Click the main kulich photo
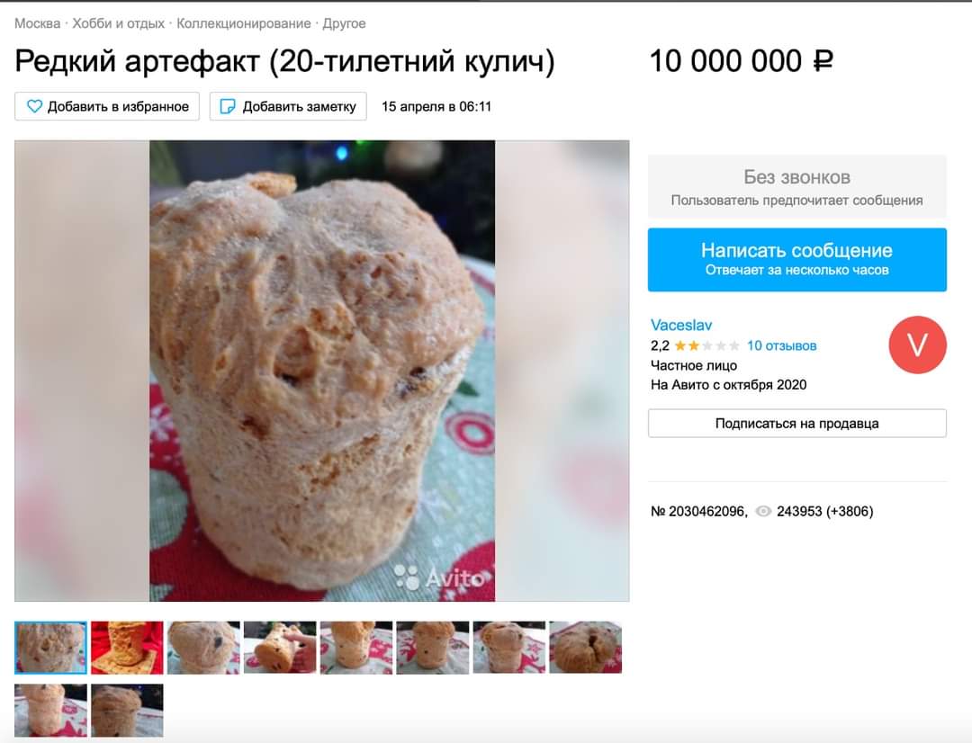Screen dimensions: 972x743 pyautogui.click(x=322, y=371)
